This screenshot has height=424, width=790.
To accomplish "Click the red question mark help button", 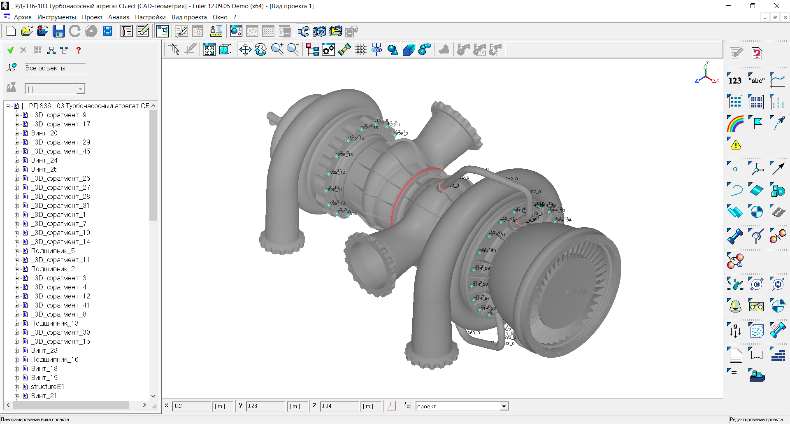I will click(x=78, y=50).
